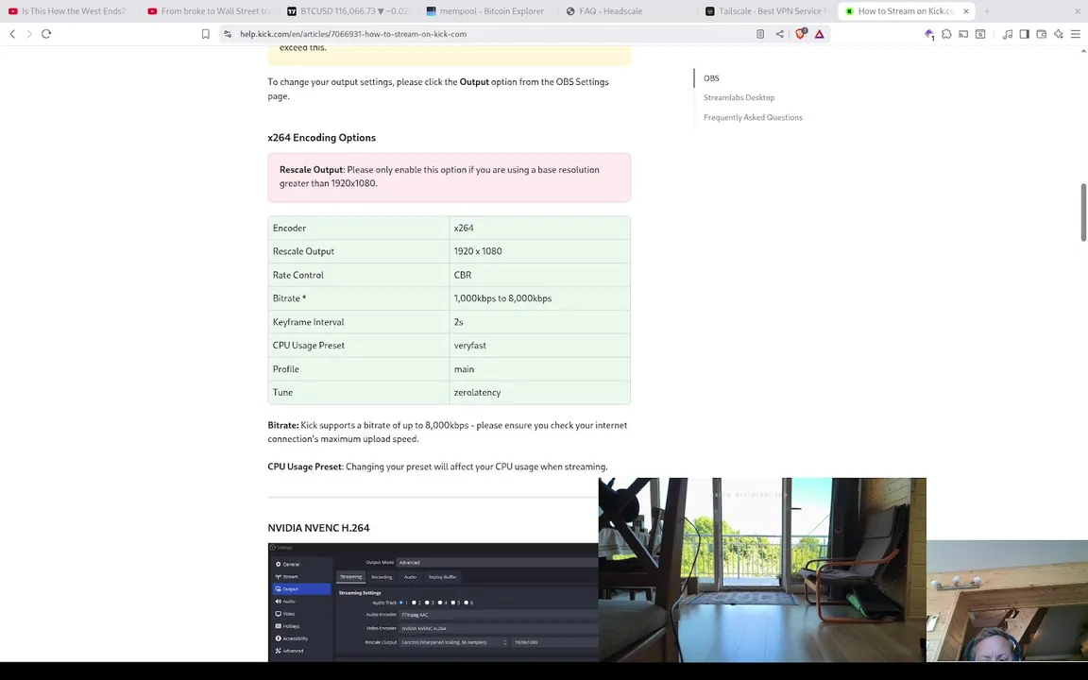The height and width of the screenshot is (680, 1088).
Task: Click the 'Bitrate:' Kick supports paragraph
Action: coord(448,433)
